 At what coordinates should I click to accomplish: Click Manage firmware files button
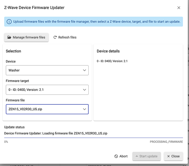point(26,37)
